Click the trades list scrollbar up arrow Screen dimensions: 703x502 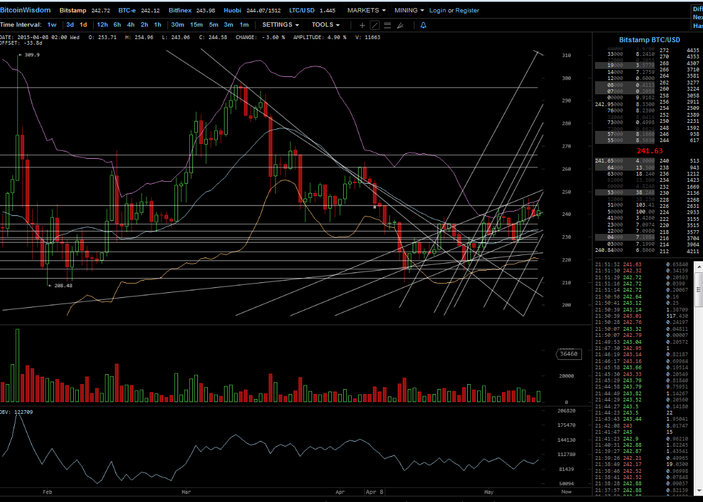[x=699, y=266]
